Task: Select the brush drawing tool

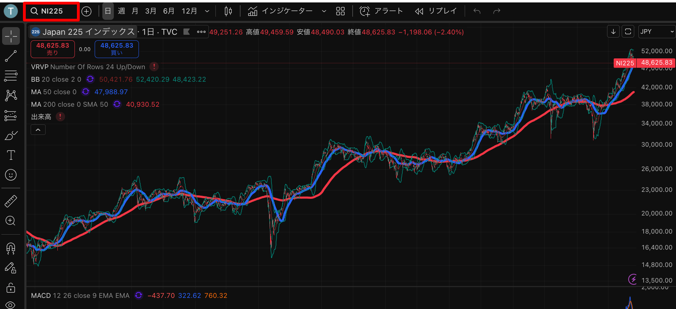Action: tap(11, 135)
